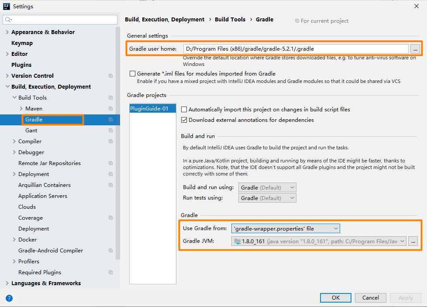
Task: Select PluginGuide-01 in Gradle projects list
Action: coord(153,108)
